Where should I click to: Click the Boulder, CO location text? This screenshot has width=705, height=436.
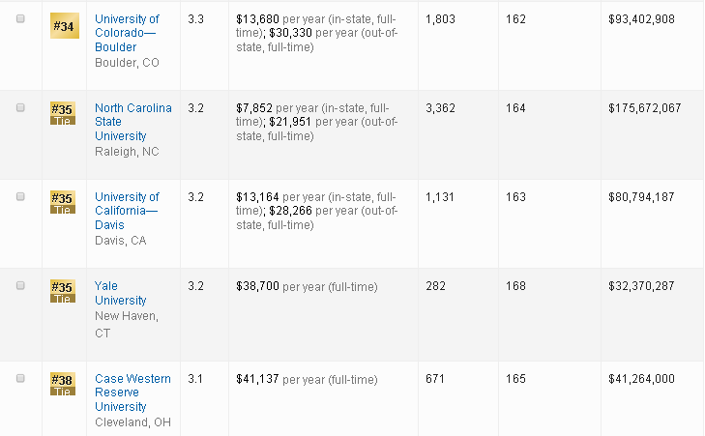click(x=127, y=63)
